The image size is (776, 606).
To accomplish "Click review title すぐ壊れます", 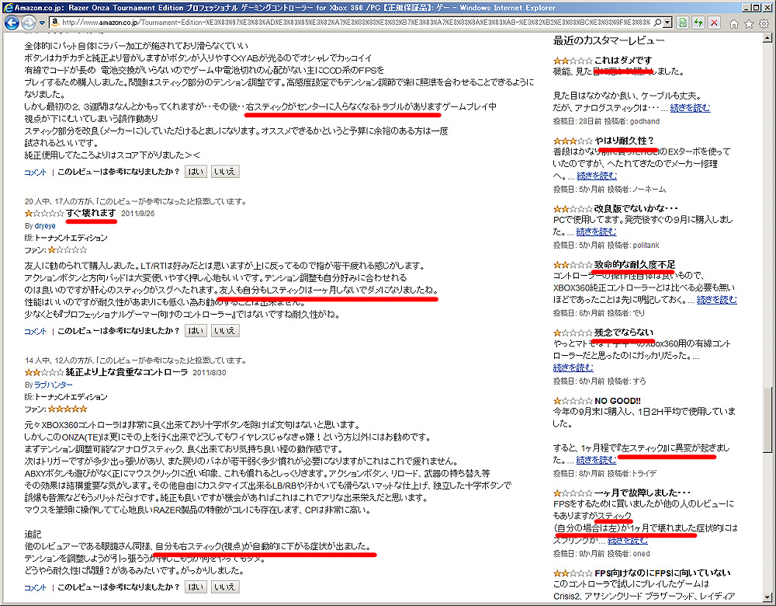I will pyautogui.click(x=91, y=213).
